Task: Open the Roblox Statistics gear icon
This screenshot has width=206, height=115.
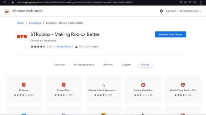Action: point(143,85)
